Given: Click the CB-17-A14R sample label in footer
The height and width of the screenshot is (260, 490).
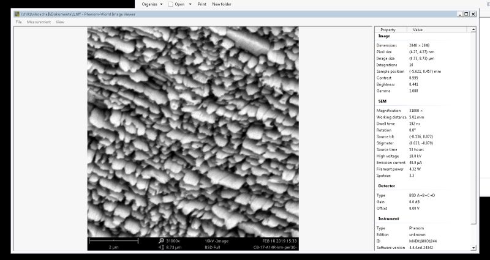Looking at the screenshot, I should (x=275, y=248).
